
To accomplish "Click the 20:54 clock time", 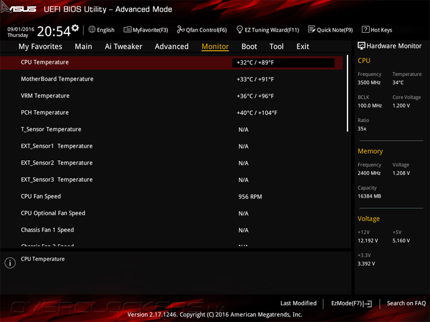I will point(54,31).
